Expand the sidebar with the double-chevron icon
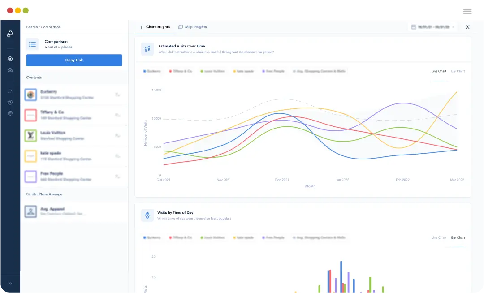This screenshot has height=293, width=484. 10,283
